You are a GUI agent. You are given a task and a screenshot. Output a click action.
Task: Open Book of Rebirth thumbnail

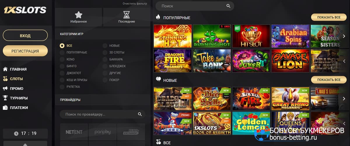(212, 123)
